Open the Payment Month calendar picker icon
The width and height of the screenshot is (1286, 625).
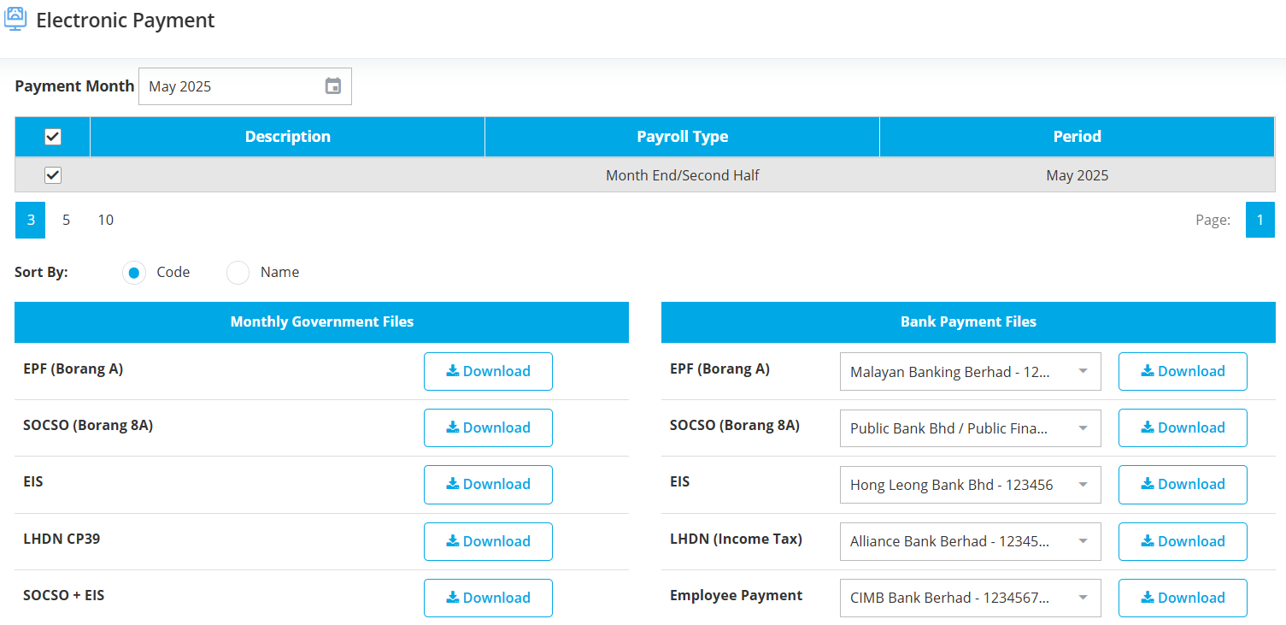[333, 86]
